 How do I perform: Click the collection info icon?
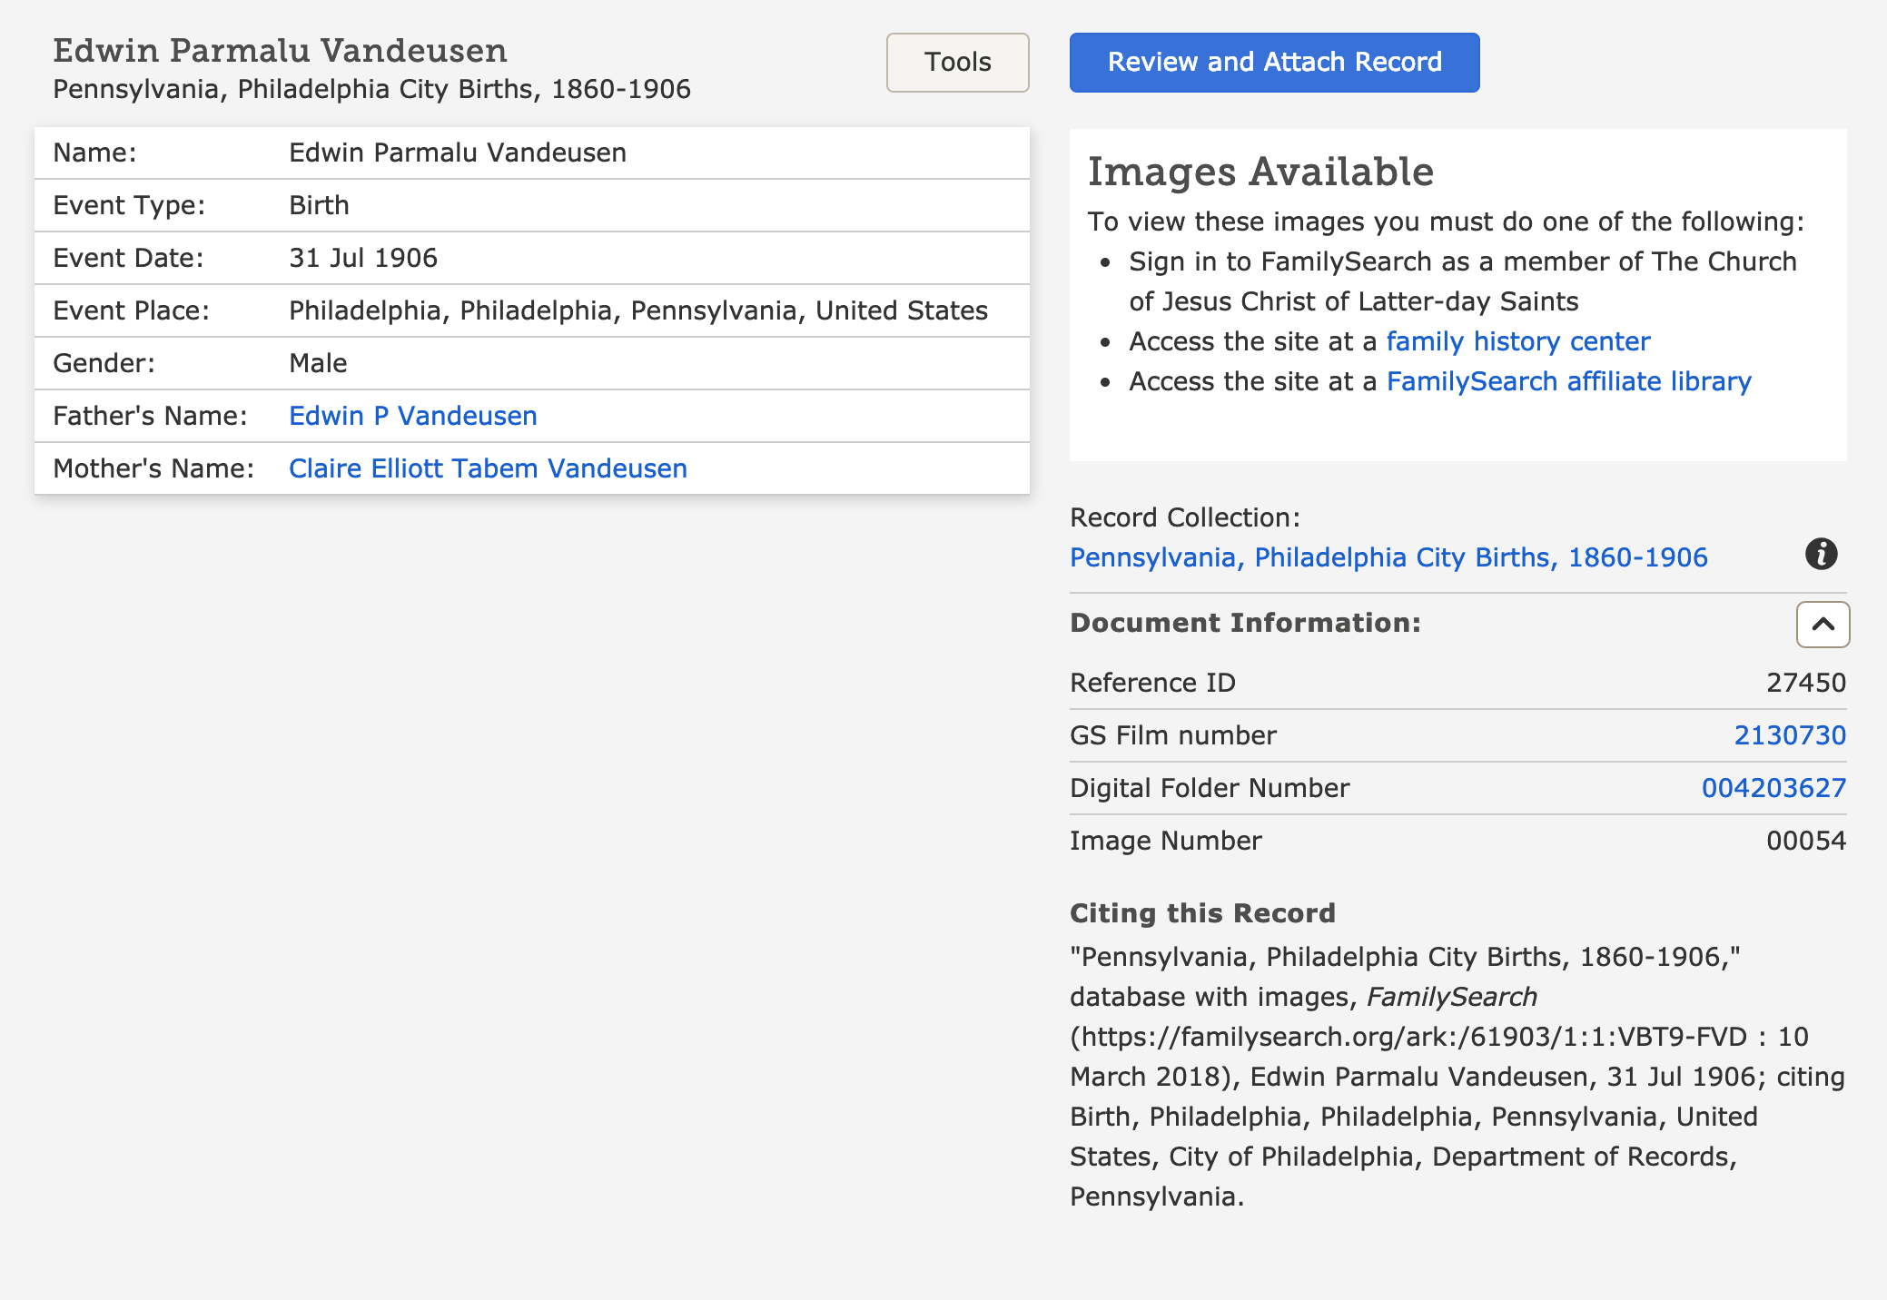pos(1821,554)
